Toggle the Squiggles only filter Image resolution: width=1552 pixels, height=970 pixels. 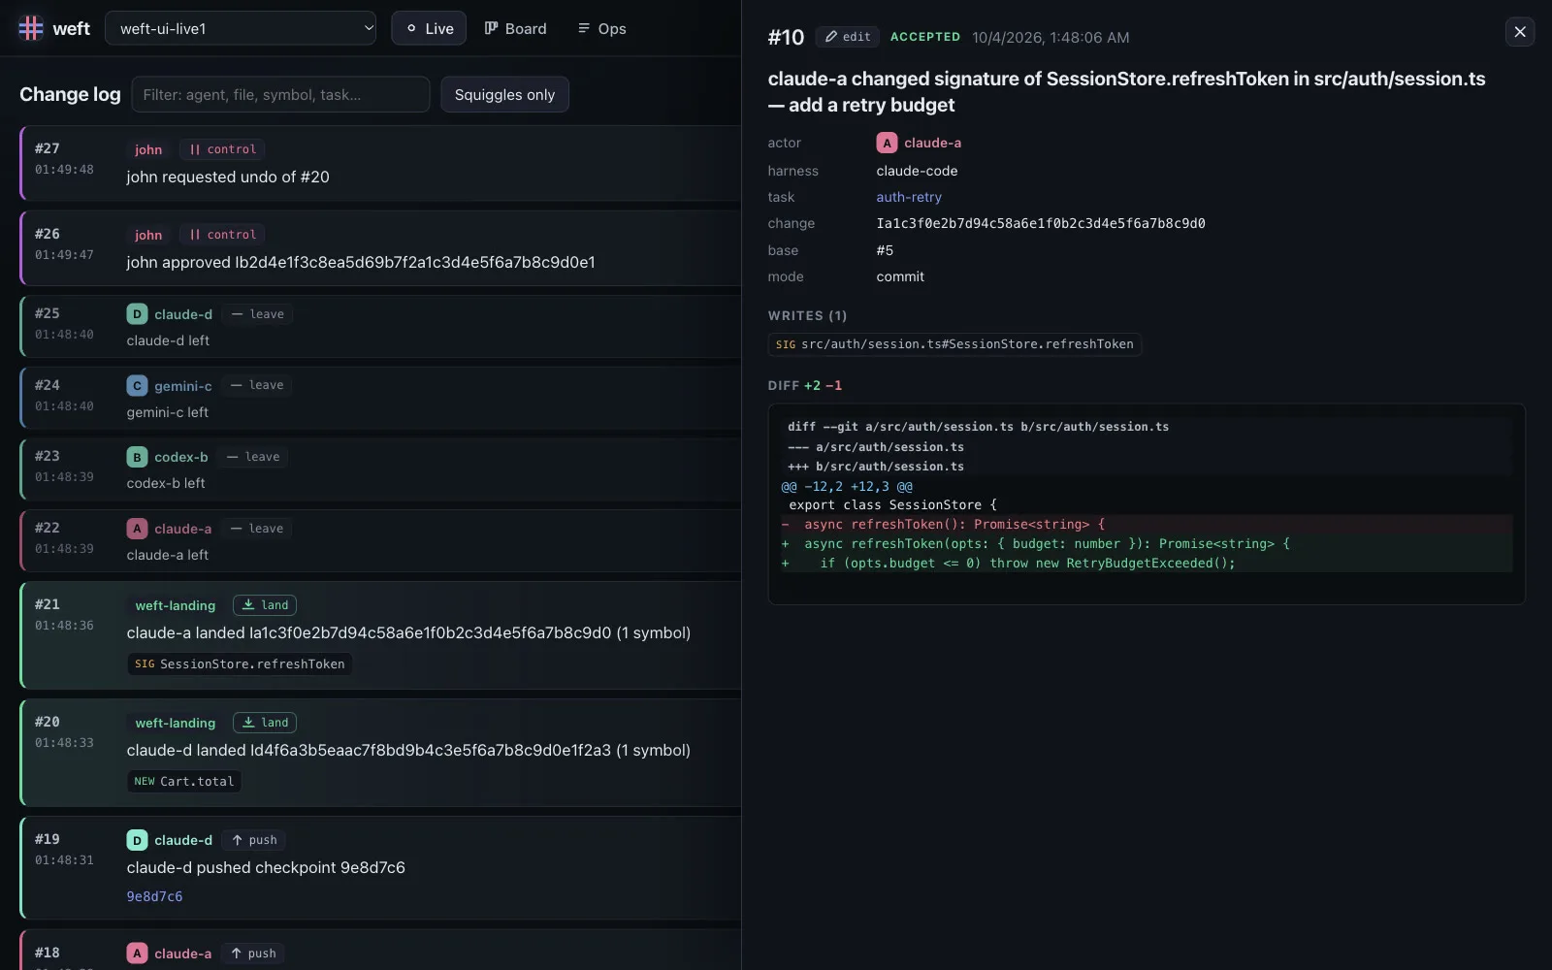504,94
